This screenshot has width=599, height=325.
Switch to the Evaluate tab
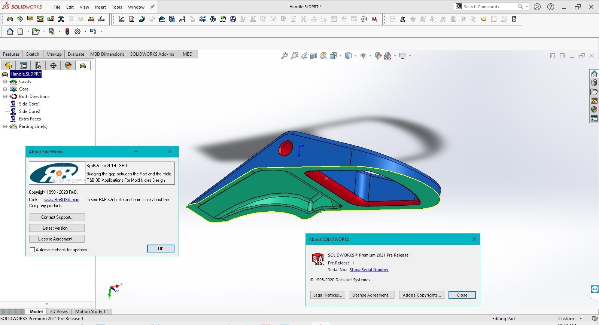[76, 54]
